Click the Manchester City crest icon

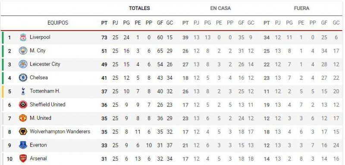pos(23,51)
